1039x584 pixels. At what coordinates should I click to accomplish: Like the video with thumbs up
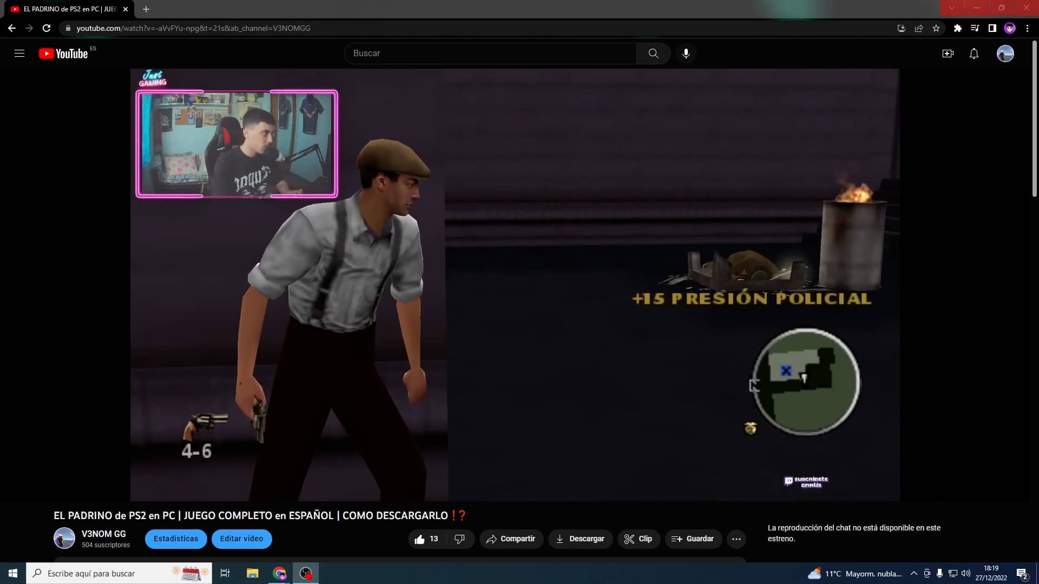[x=420, y=539]
